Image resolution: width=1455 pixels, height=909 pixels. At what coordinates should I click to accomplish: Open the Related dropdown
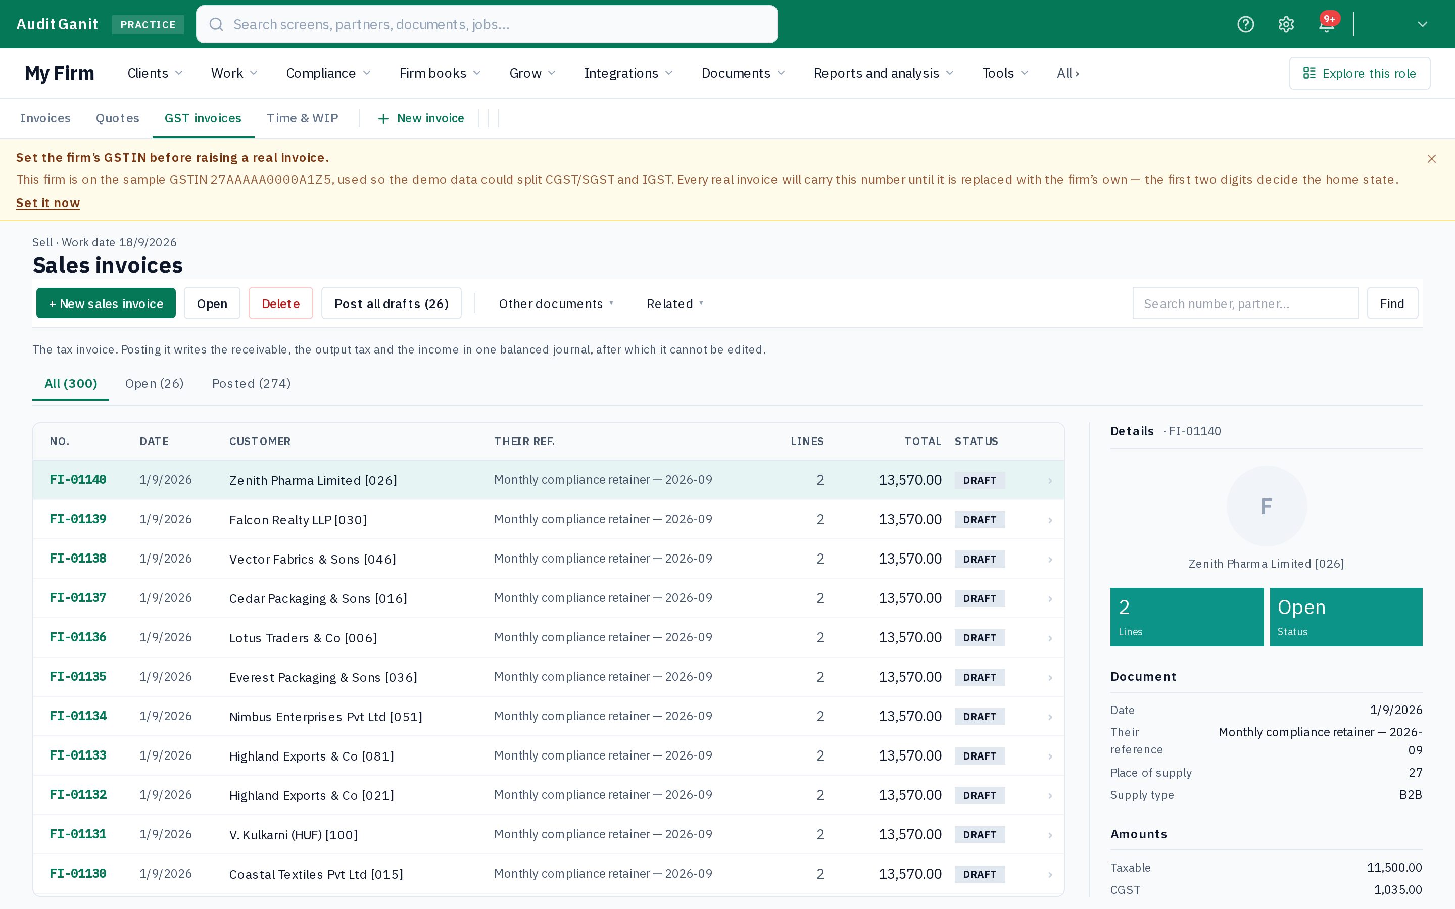click(x=674, y=304)
